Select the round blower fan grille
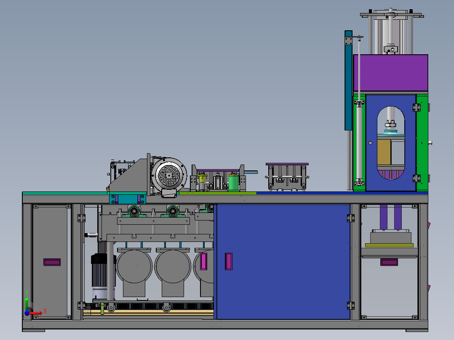Screen dimensions: 454x340 pyautogui.click(x=169, y=175)
